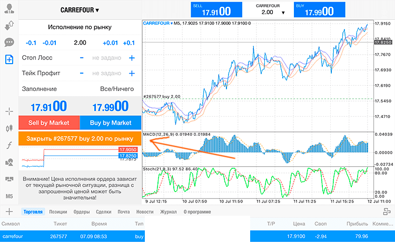Open the quotes up-down arrows icon
This screenshot has width=395, height=242.
(9, 26)
